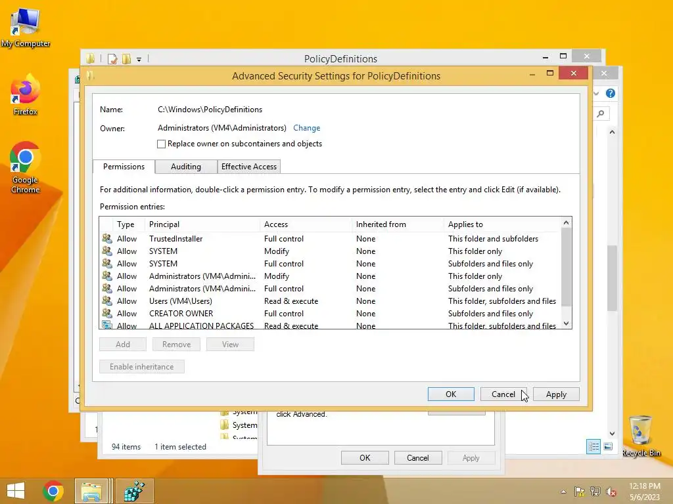This screenshot has width=673, height=504.
Task: Click the folder icon in Advanced Security title bar
Action: (x=90, y=75)
